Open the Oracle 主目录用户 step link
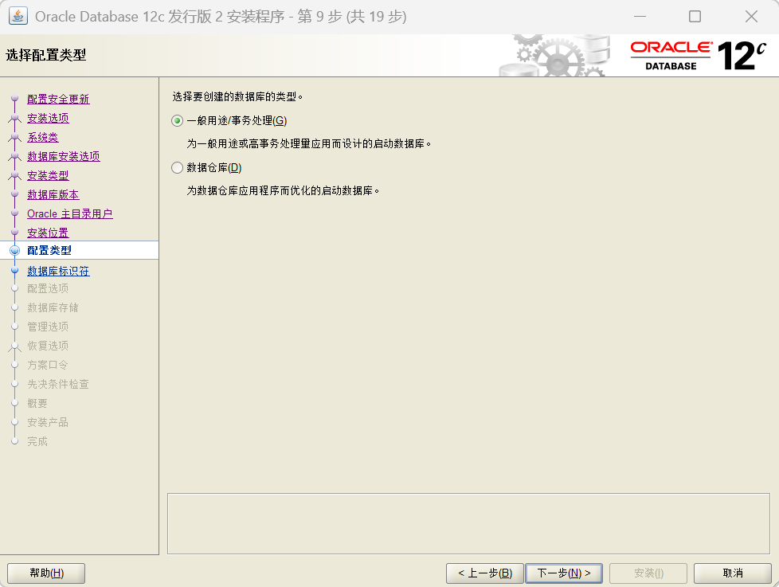Screen dimensions: 779x587 coord(70,213)
